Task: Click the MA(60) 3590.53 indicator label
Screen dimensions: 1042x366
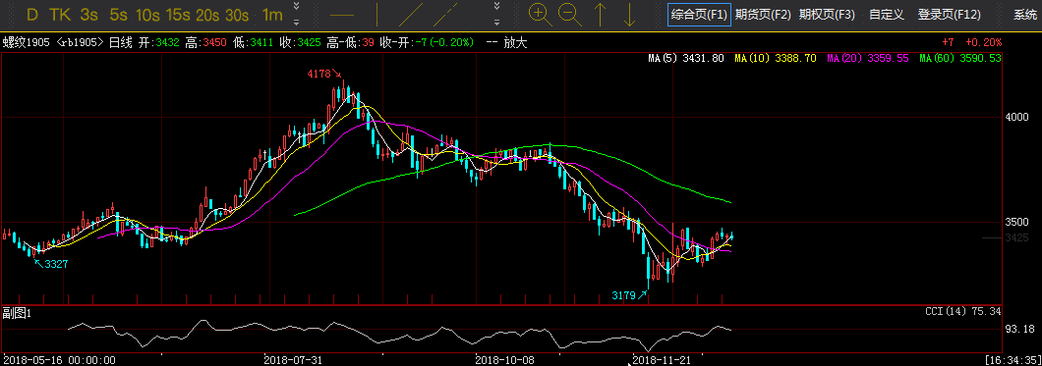Action: click(959, 58)
